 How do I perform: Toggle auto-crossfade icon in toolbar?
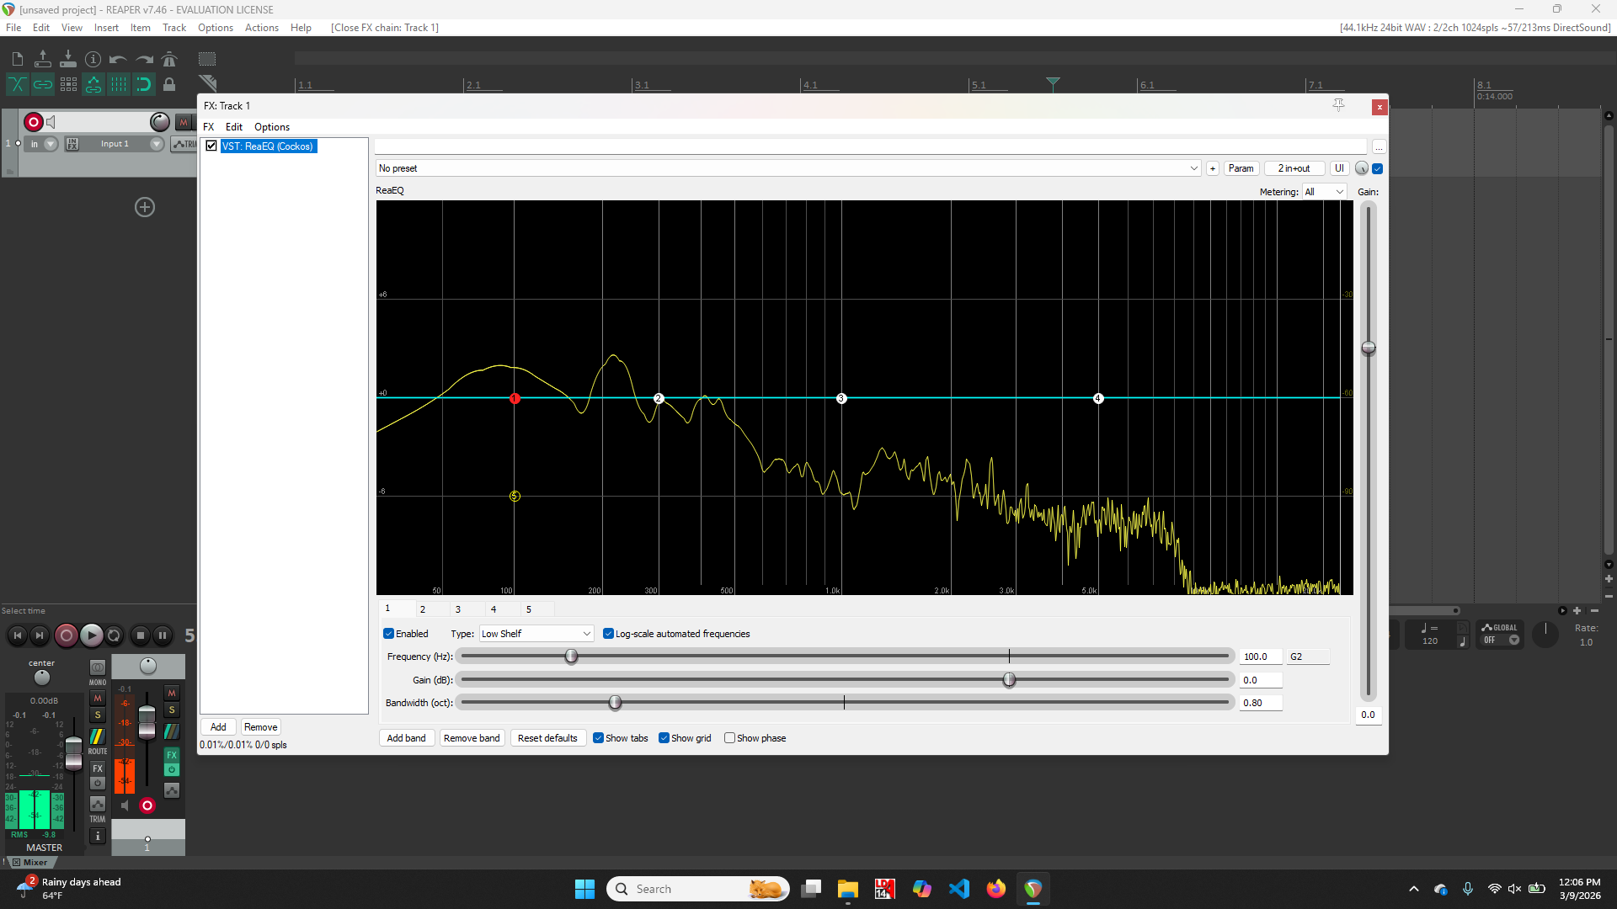pyautogui.click(x=17, y=84)
